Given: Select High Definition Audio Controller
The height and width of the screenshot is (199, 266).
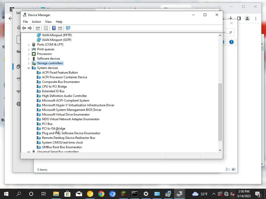Looking at the screenshot, I should click(x=64, y=96).
